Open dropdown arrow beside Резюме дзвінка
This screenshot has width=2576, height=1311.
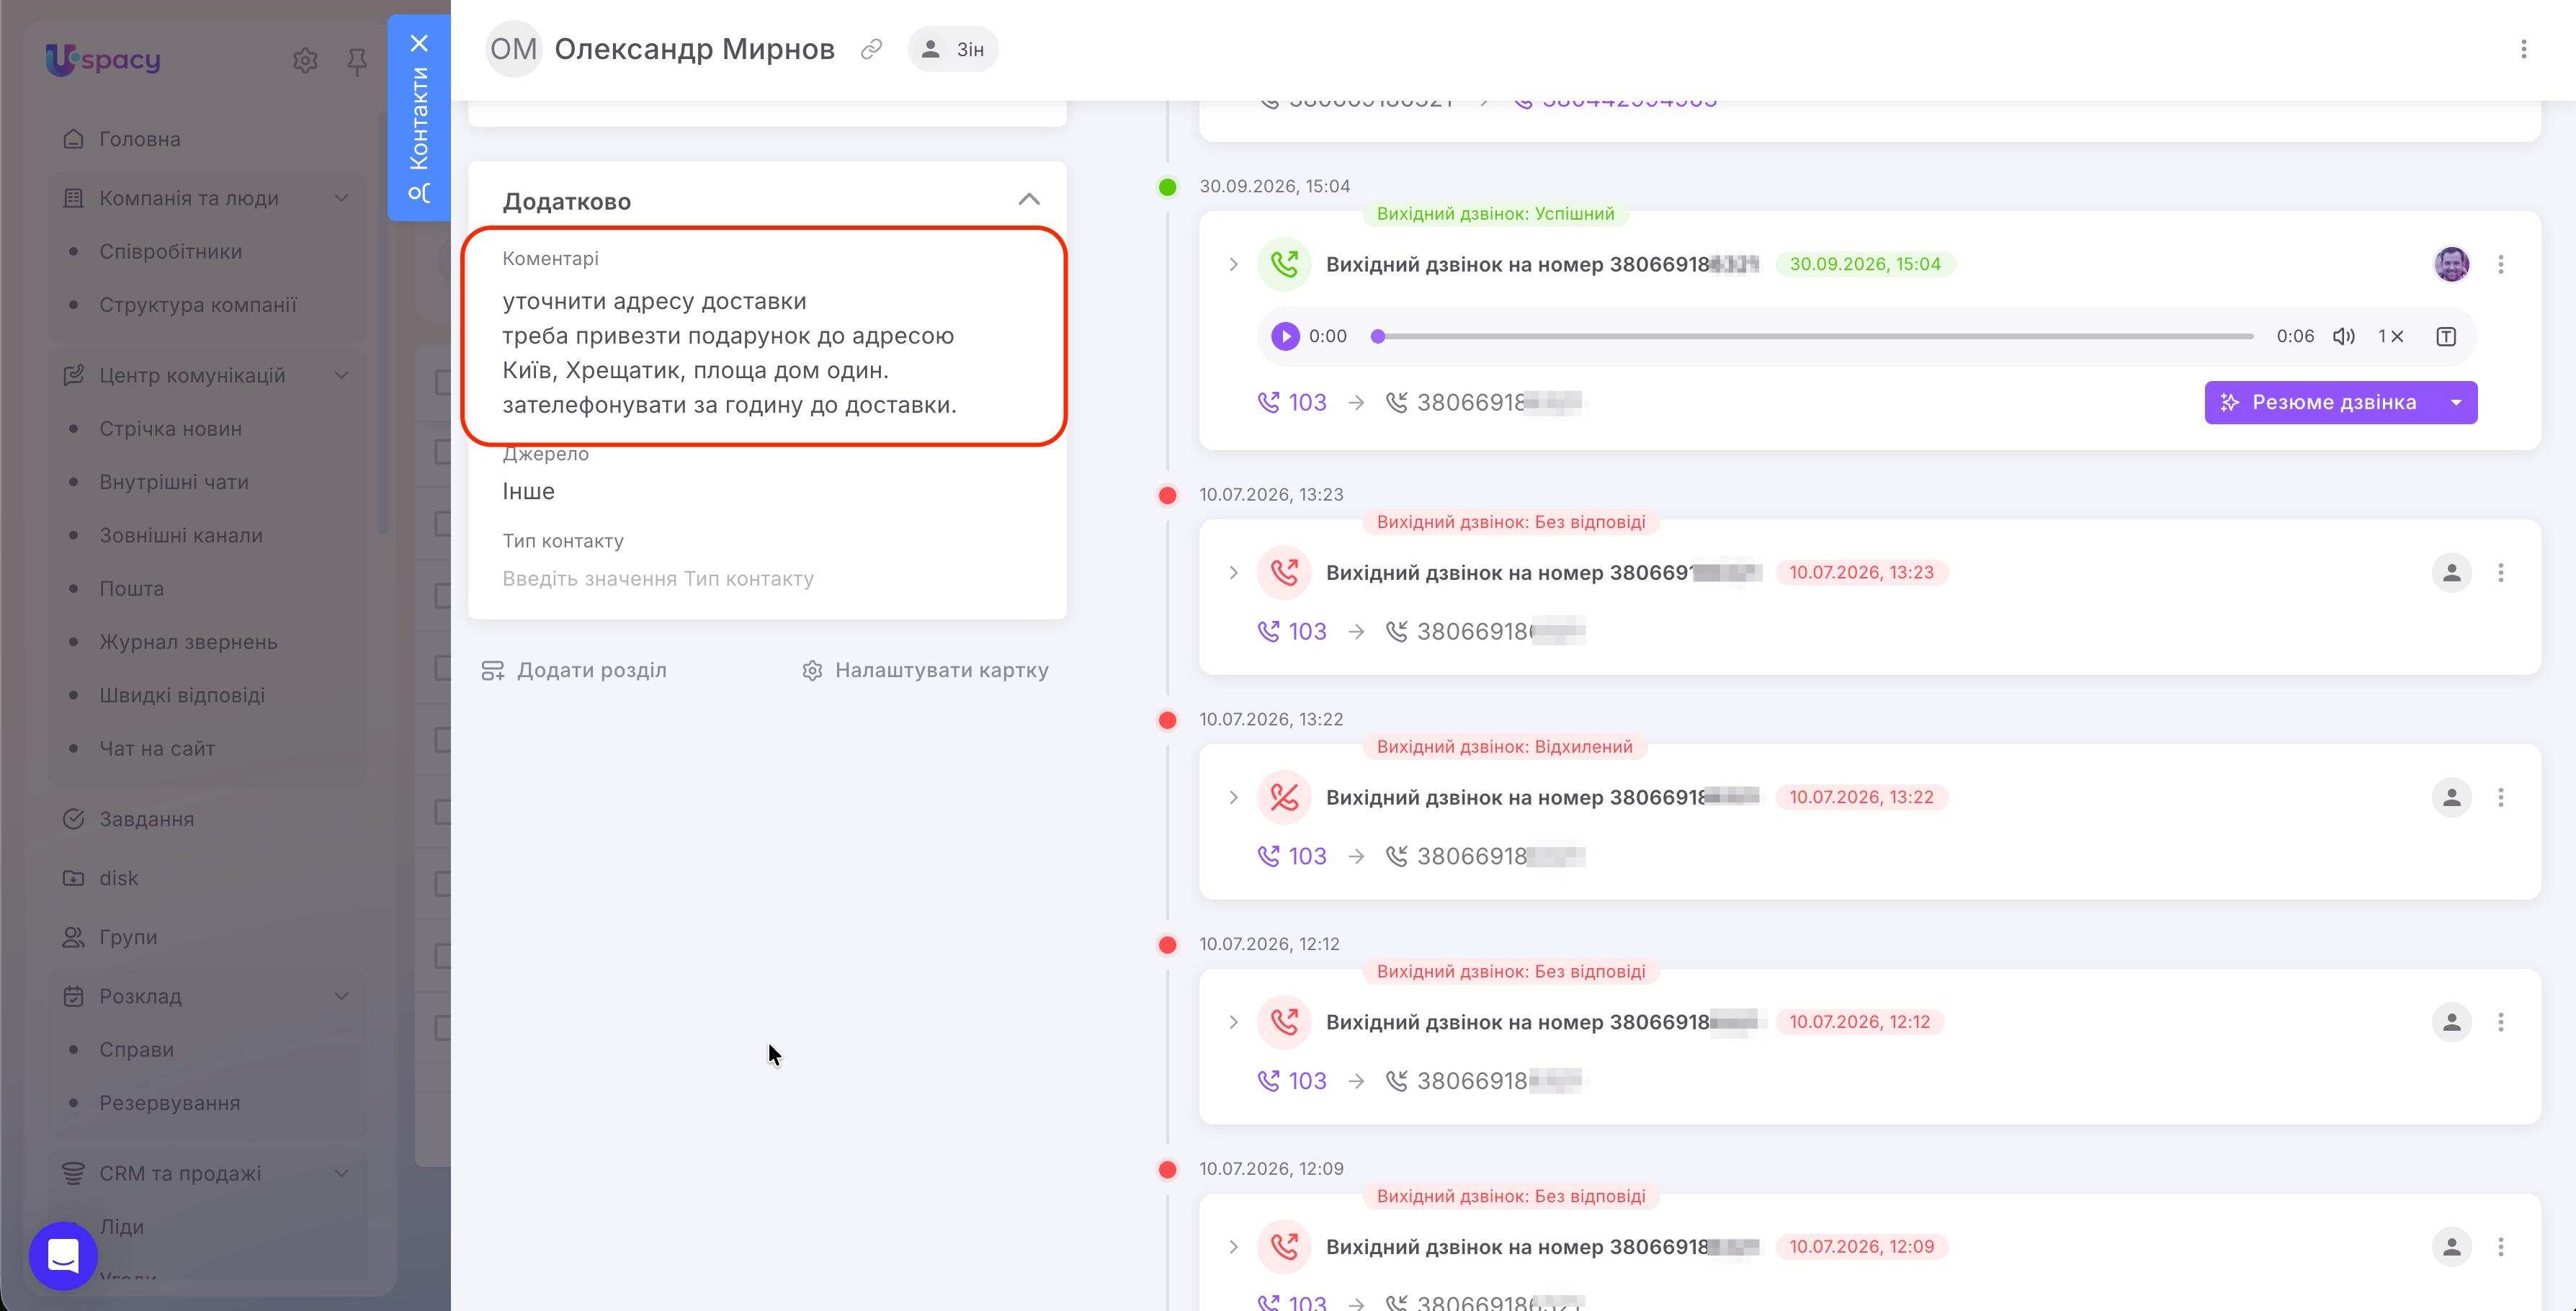click(x=2457, y=402)
